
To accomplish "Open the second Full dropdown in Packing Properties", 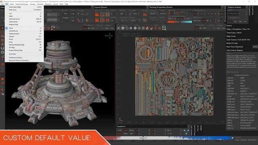I will pos(189,19).
